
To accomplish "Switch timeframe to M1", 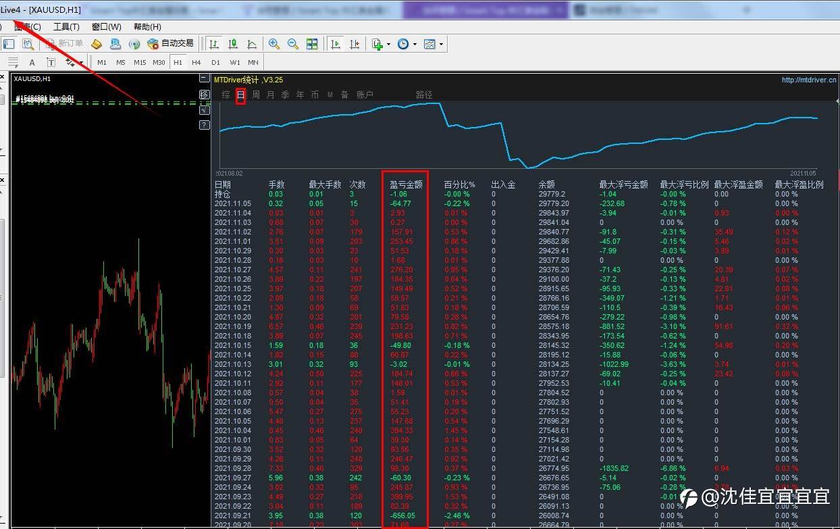I will point(102,63).
